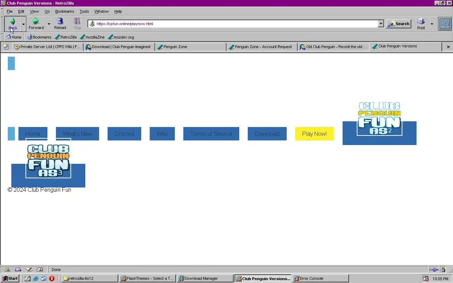Open the Wiki link on the page
The image size is (453, 283).
coord(162,134)
